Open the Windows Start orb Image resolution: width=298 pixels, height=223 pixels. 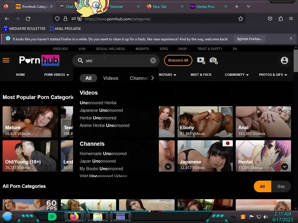click(8, 217)
